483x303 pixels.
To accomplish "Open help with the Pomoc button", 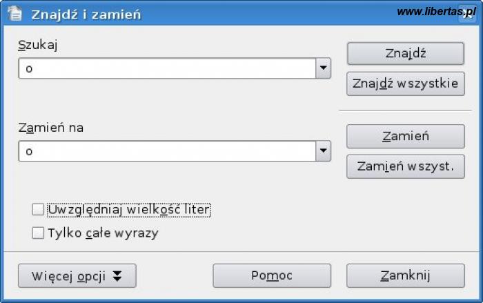I will 272,275.
